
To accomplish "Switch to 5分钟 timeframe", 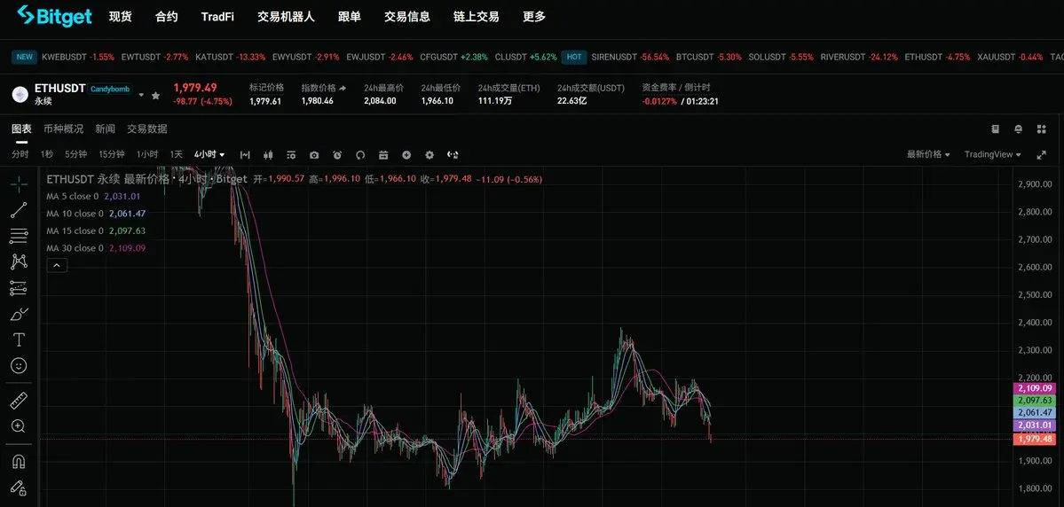I will 76,154.
